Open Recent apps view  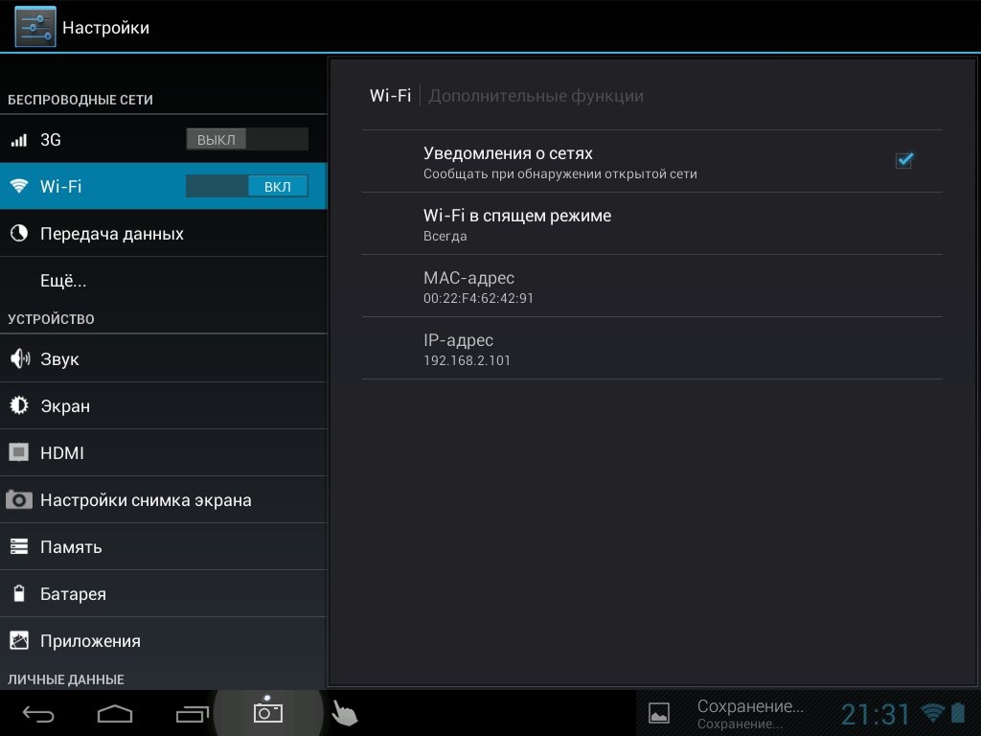pyautogui.click(x=192, y=713)
